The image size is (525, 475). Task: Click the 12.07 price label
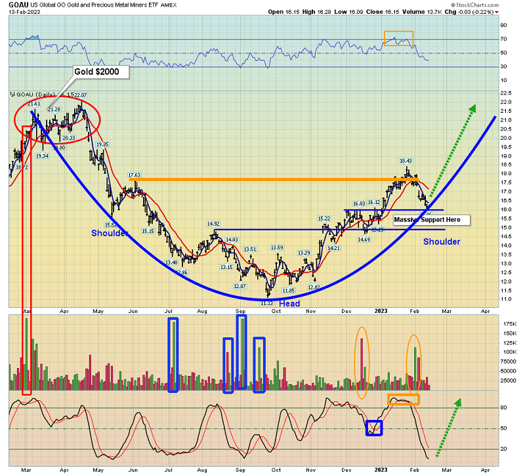tap(240, 286)
